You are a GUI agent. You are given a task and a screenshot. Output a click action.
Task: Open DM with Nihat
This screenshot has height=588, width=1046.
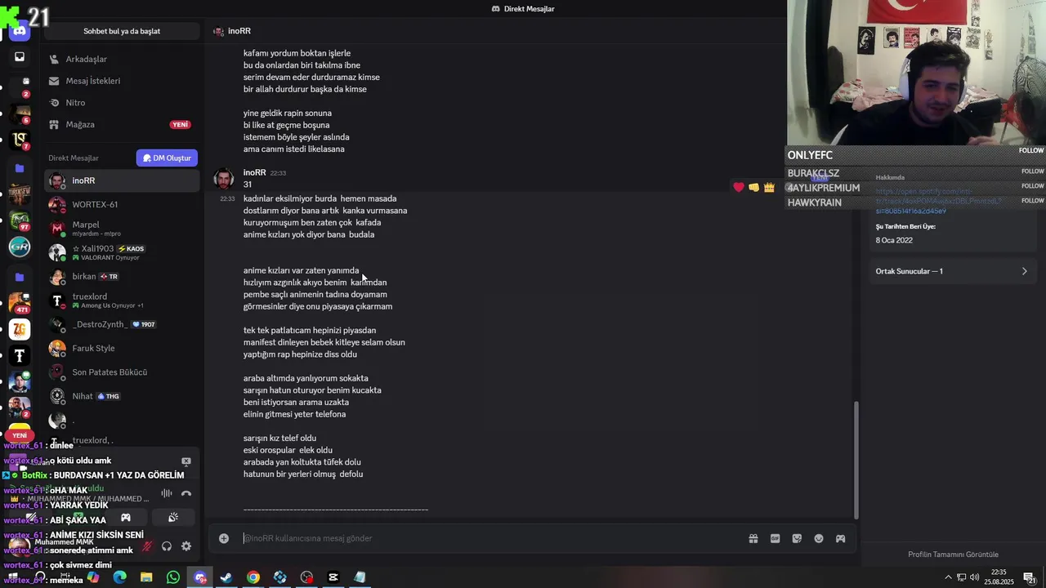click(123, 396)
